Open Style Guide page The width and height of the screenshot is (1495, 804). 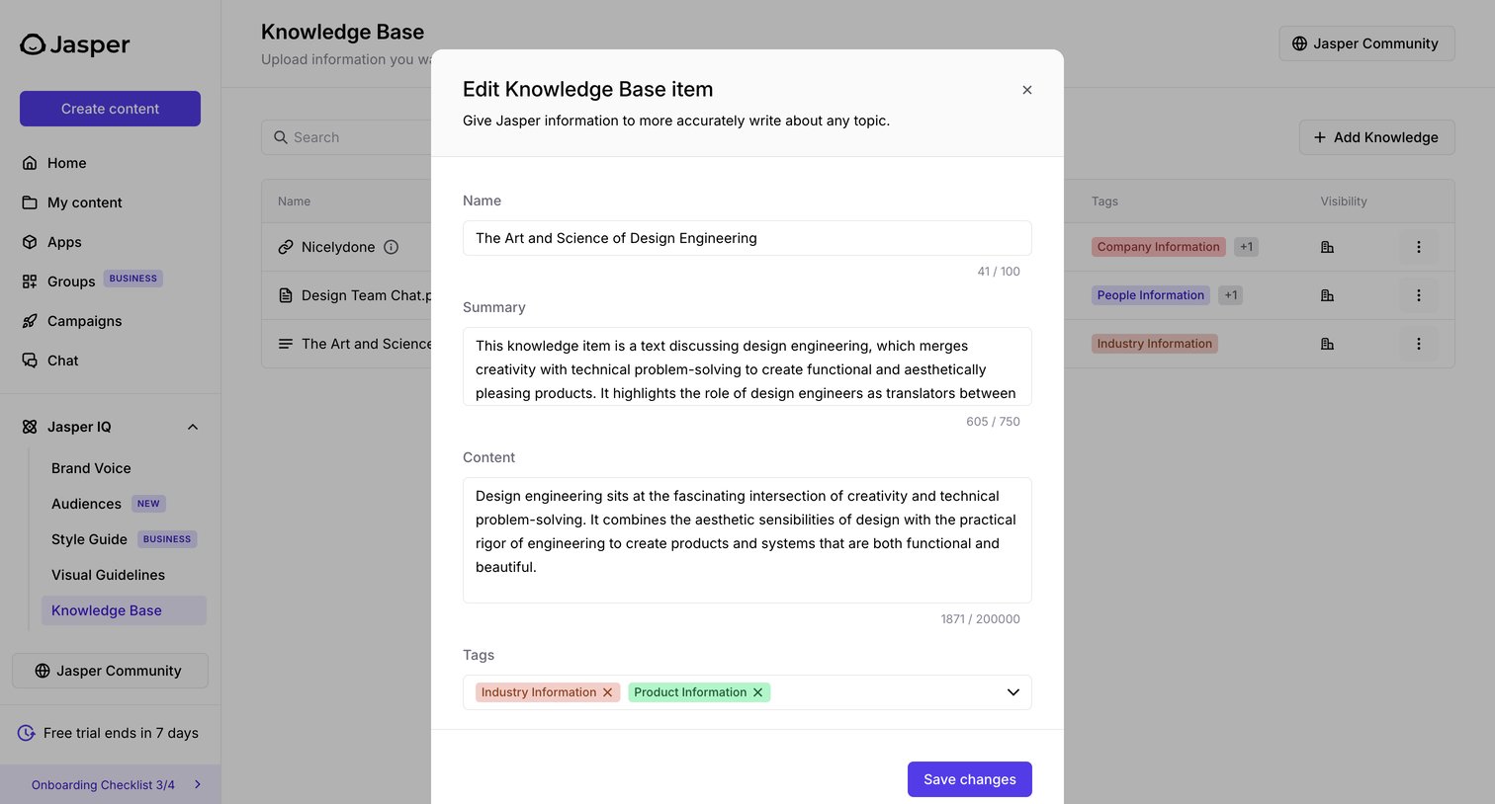[89, 539]
